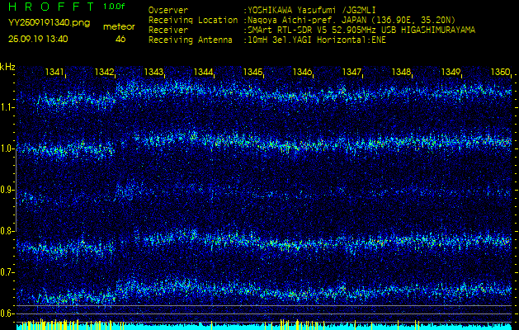The height and width of the screenshot is (330, 519).
Task: Select the 1345 time marker
Action: pos(252,73)
